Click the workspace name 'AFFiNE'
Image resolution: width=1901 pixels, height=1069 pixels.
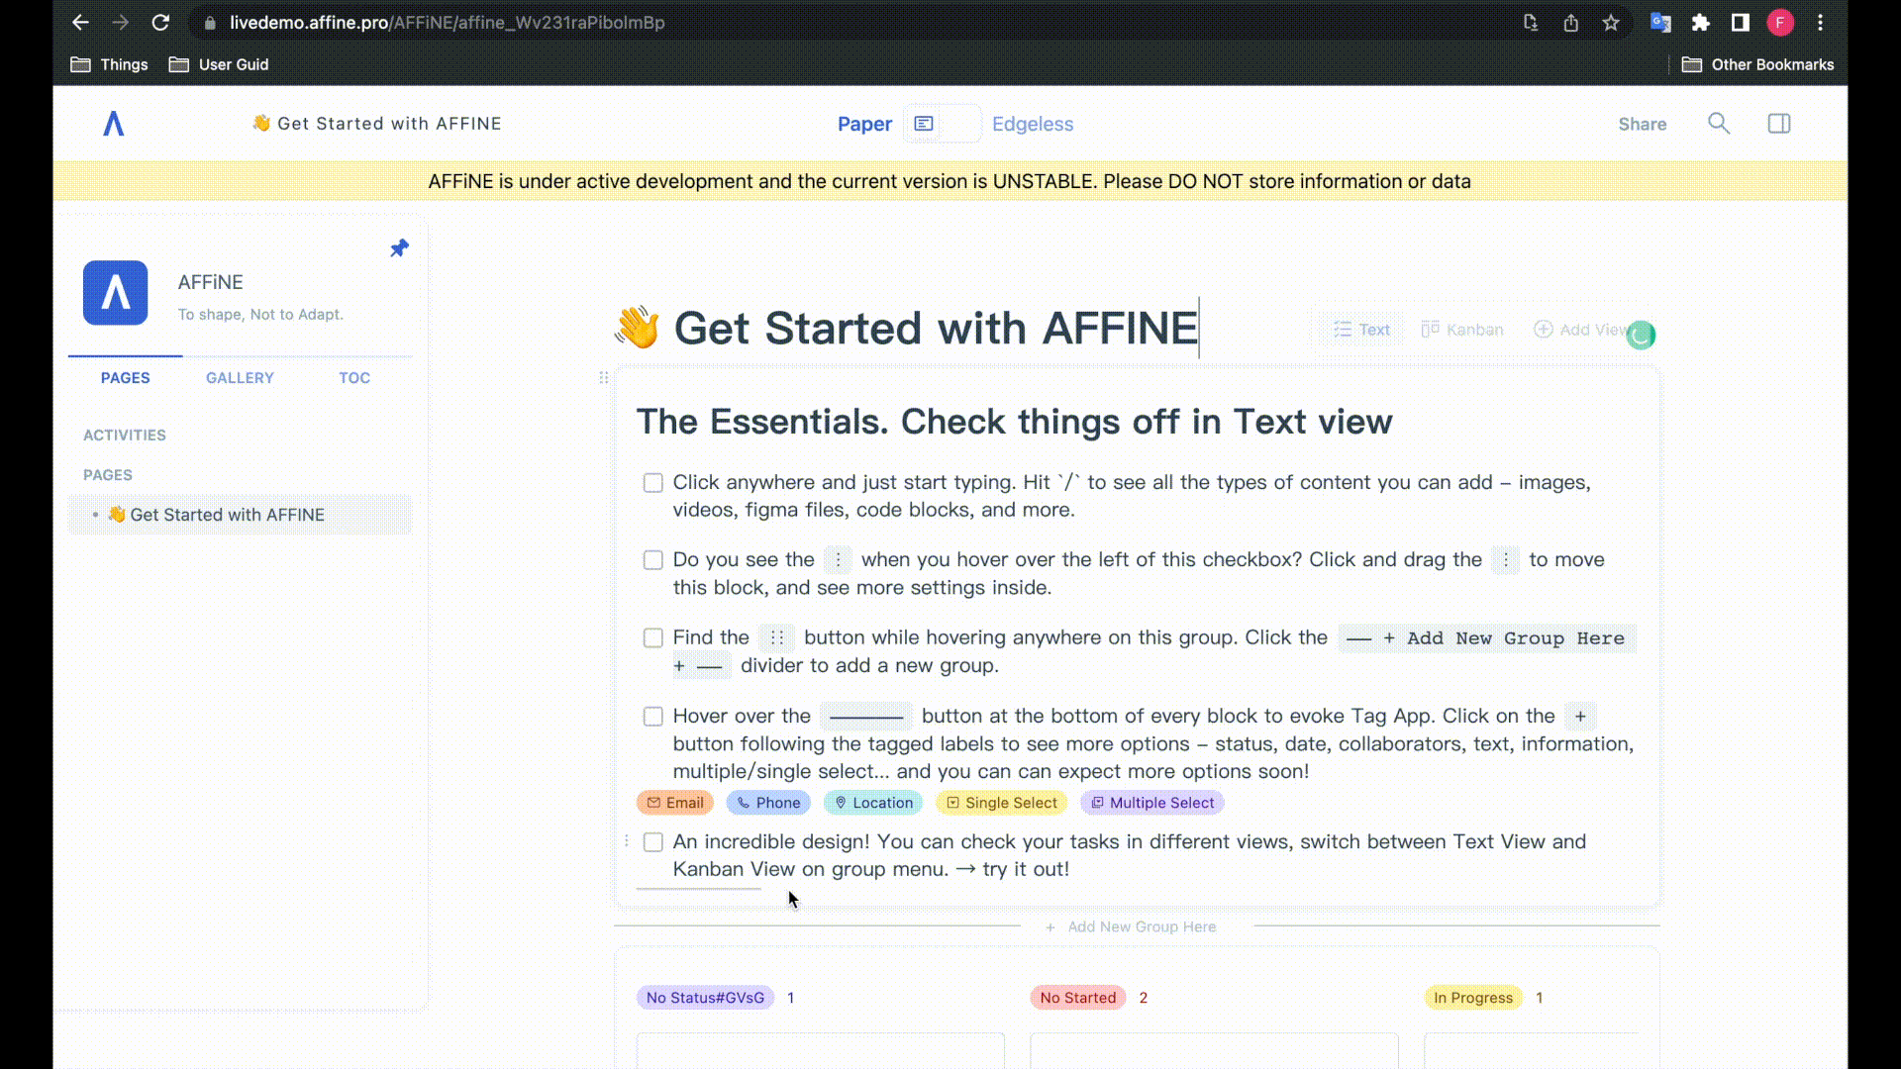tap(210, 282)
